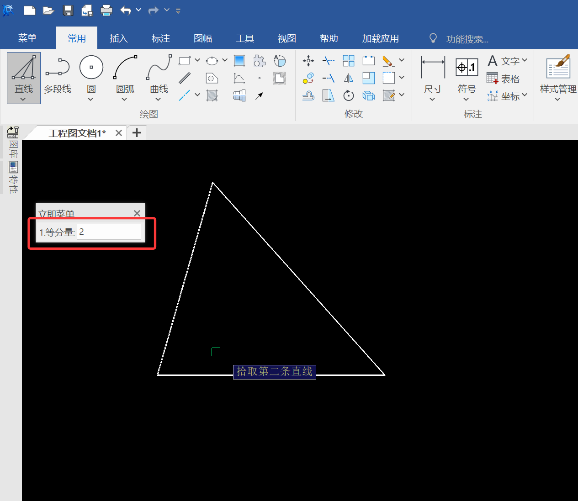Select the point tool
Screen dimensions: 578x501
coord(260,78)
